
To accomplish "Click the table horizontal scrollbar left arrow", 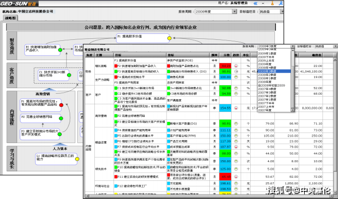I will (x=87, y=196).
